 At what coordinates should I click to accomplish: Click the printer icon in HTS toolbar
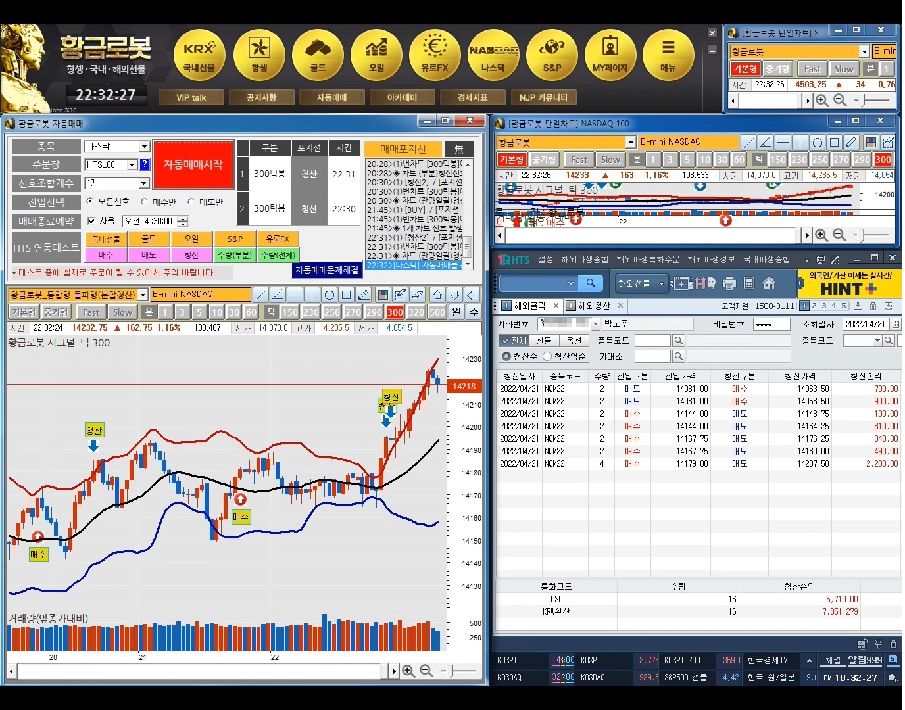click(x=729, y=283)
